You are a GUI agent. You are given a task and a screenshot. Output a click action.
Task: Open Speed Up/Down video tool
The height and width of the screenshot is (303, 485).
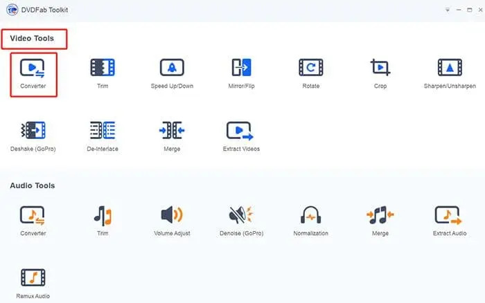[x=171, y=68]
